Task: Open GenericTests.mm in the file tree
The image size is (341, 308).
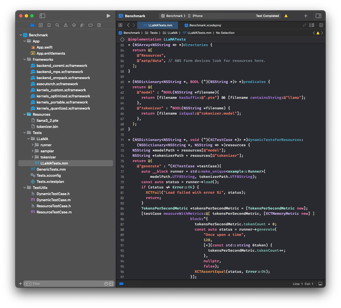Action: tap(51, 169)
